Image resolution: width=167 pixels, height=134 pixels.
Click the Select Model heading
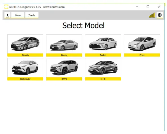pos(83,25)
